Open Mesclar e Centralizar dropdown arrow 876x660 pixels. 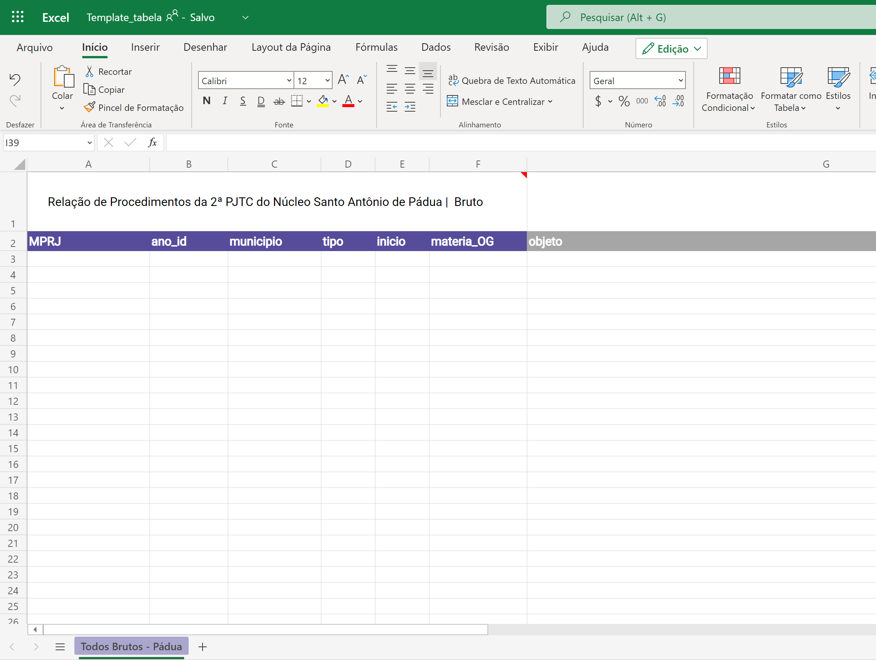[550, 101]
